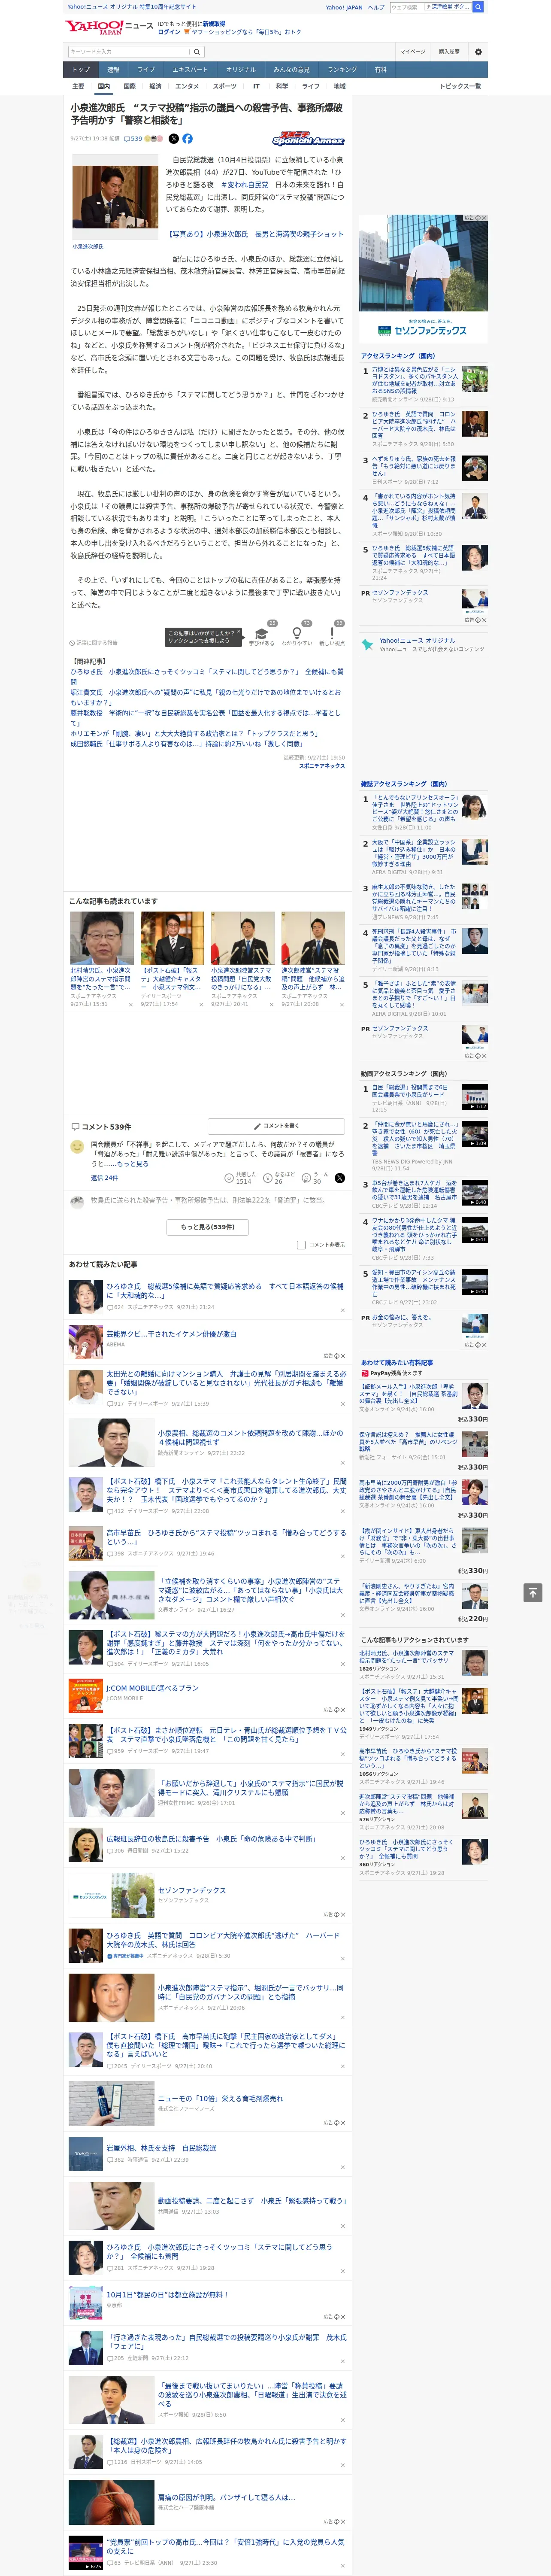Click the 記事に関する報告 report icon link
Image resolution: width=551 pixels, height=2576 pixels.
click(x=93, y=643)
